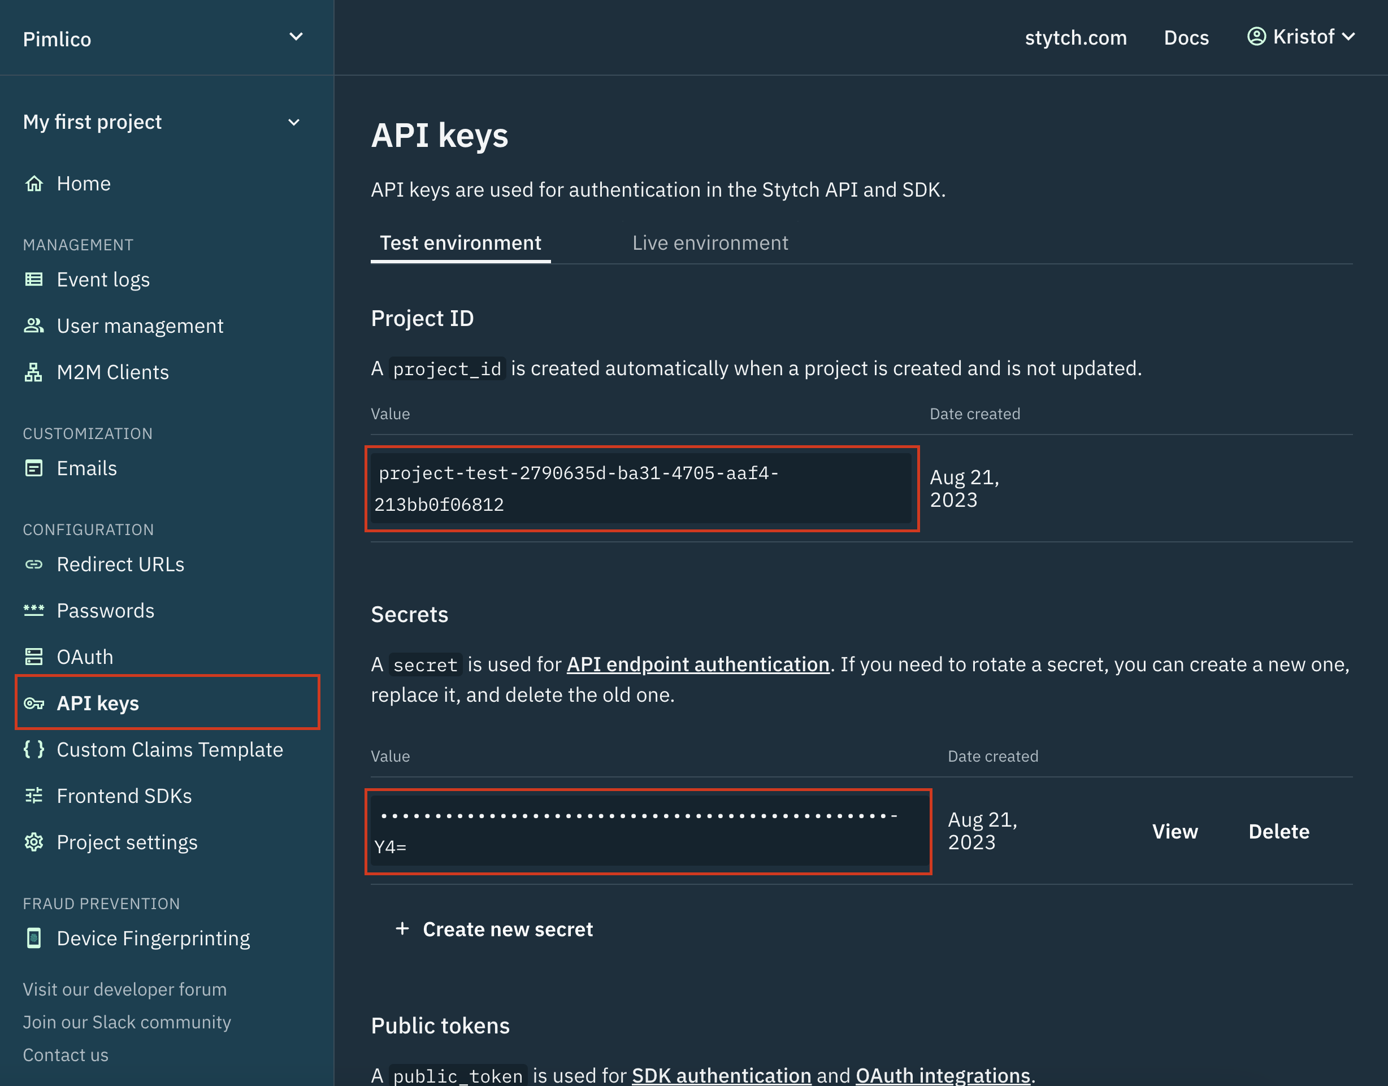Open the OAuth configuration page
This screenshot has width=1388, height=1086.
click(x=85, y=657)
